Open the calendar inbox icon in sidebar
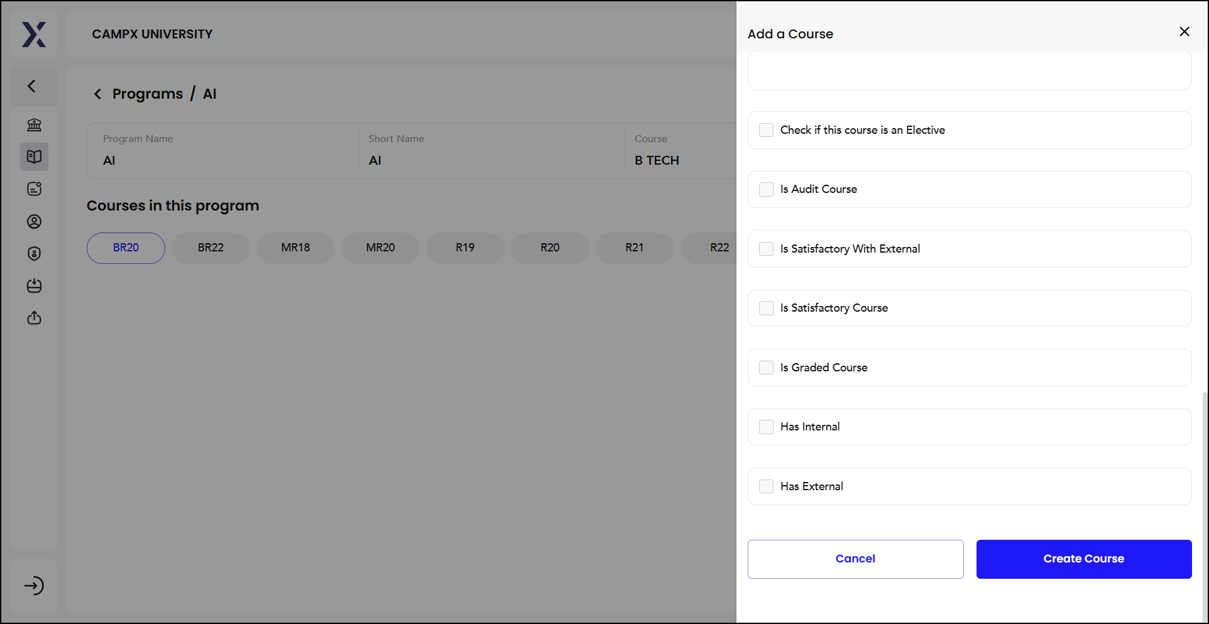This screenshot has width=1209, height=624. click(x=34, y=286)
